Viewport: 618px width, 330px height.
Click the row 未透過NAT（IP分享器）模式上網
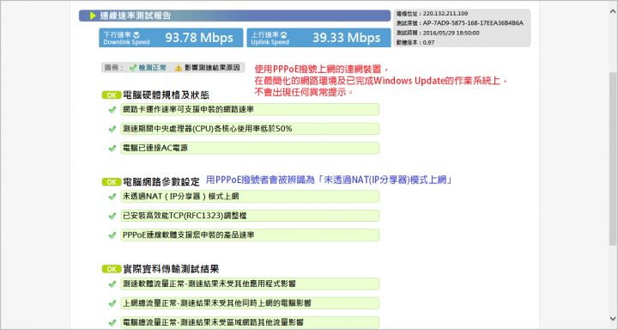[250, 197]
